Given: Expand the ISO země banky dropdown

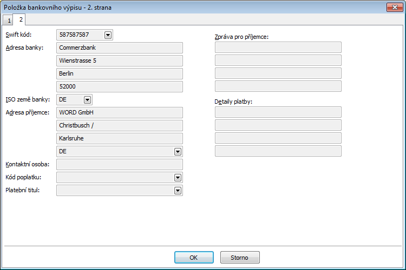Looking at the screenshot, I should pos(88,99).
